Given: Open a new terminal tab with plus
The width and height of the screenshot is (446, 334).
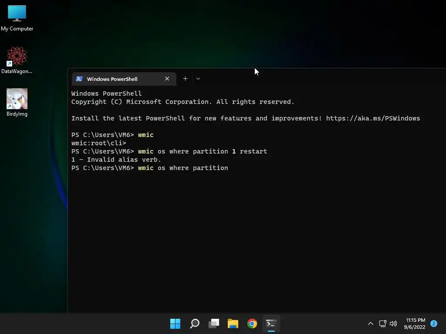Looking at the screenshot, I should point(185,79).
